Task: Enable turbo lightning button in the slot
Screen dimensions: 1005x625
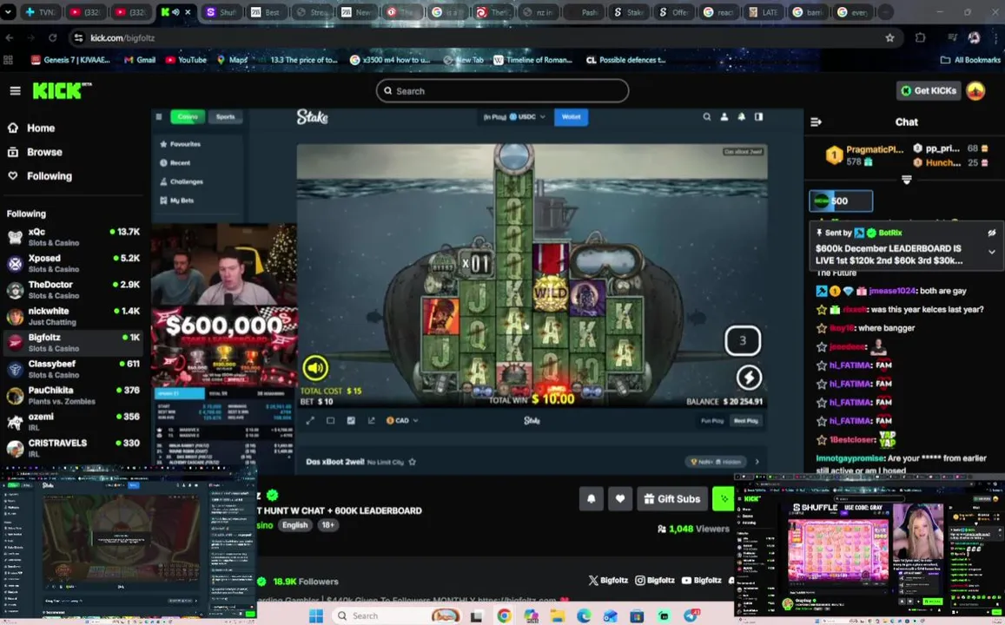Action: coord(748,378)
